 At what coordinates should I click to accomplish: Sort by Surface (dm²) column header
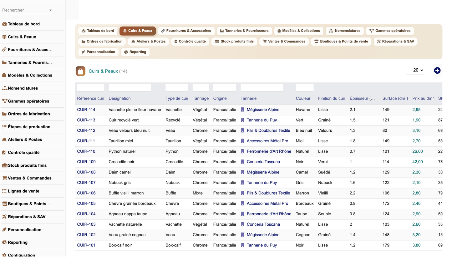(x=395, y=98)
